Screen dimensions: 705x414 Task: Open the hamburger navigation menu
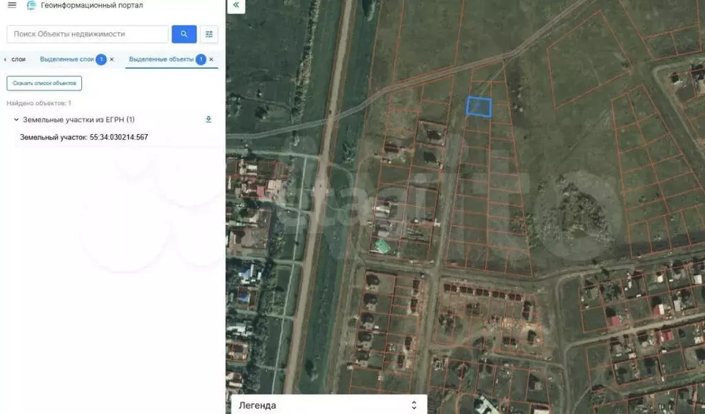click(11, 6)
